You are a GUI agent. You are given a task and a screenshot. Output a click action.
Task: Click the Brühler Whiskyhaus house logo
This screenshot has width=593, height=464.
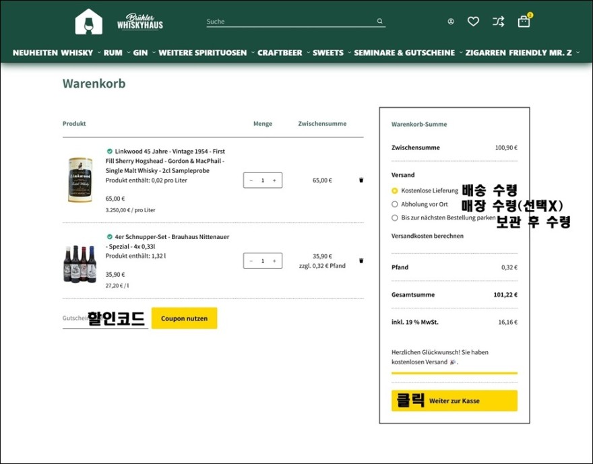click(88, 22)
